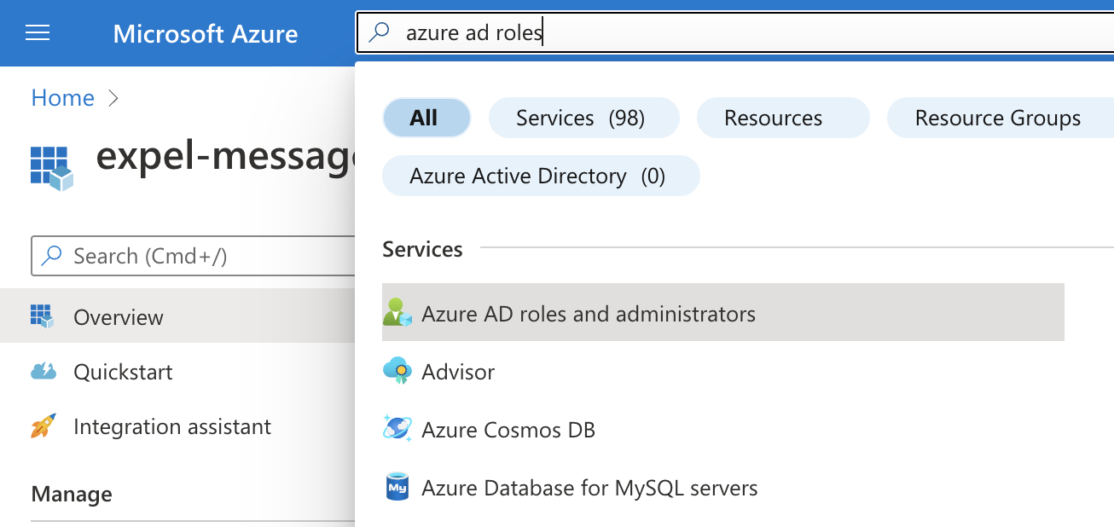The image size is (1114, 527).
Task: Click the Azure AD roles service icon
Action: point(397,313)
